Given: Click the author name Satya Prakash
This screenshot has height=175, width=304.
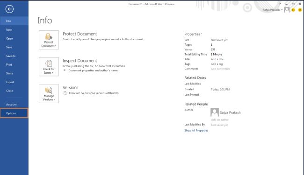Looking at the screenshot, I should coord(230,112).
